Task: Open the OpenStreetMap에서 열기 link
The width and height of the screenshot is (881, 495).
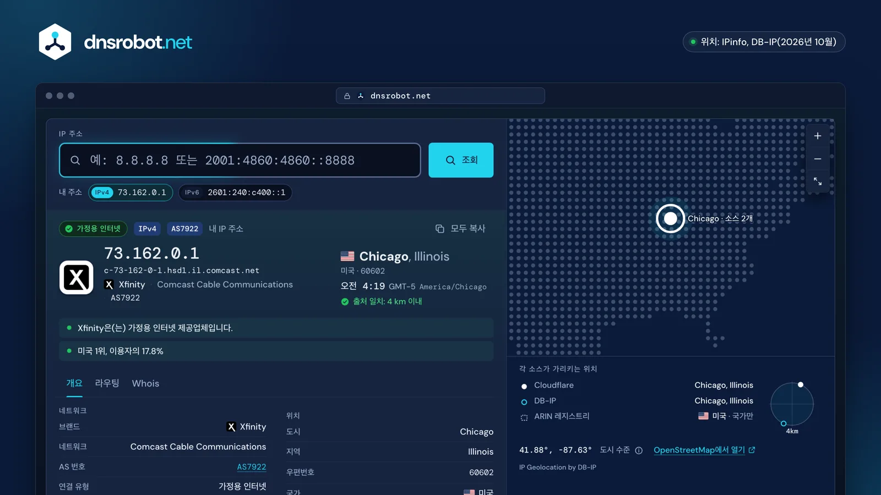Action: (x=704, y=450)
